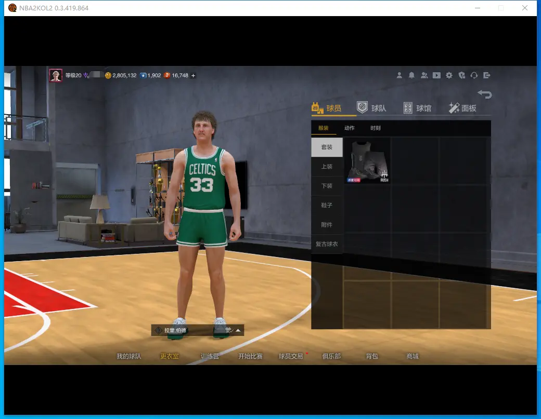
Task: Open 我的球队 in bottom navigation
Action: [128, 356]
